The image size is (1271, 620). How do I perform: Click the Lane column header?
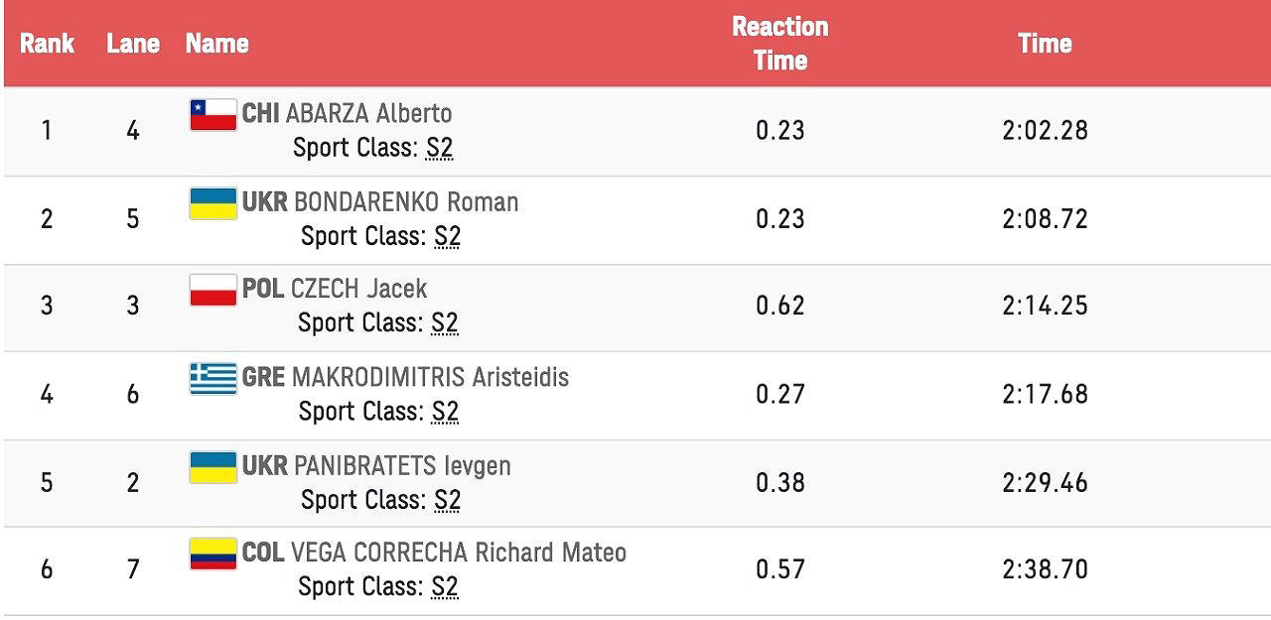tap(133, 44)
